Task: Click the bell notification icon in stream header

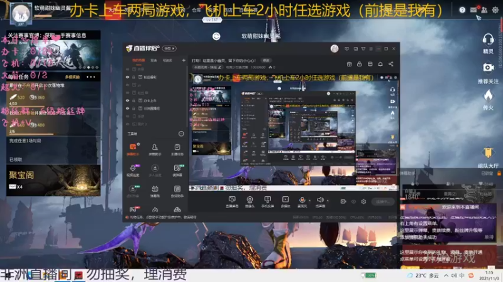Action: click(x=380, y=64)
